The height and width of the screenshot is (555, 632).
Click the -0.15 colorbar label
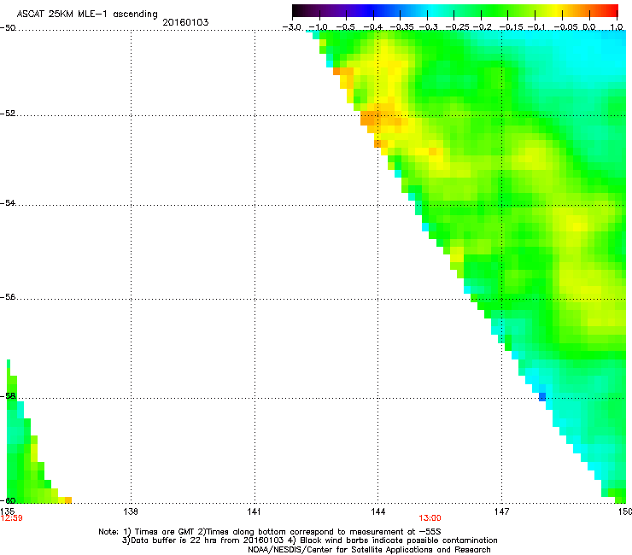(x=511, y=27)
